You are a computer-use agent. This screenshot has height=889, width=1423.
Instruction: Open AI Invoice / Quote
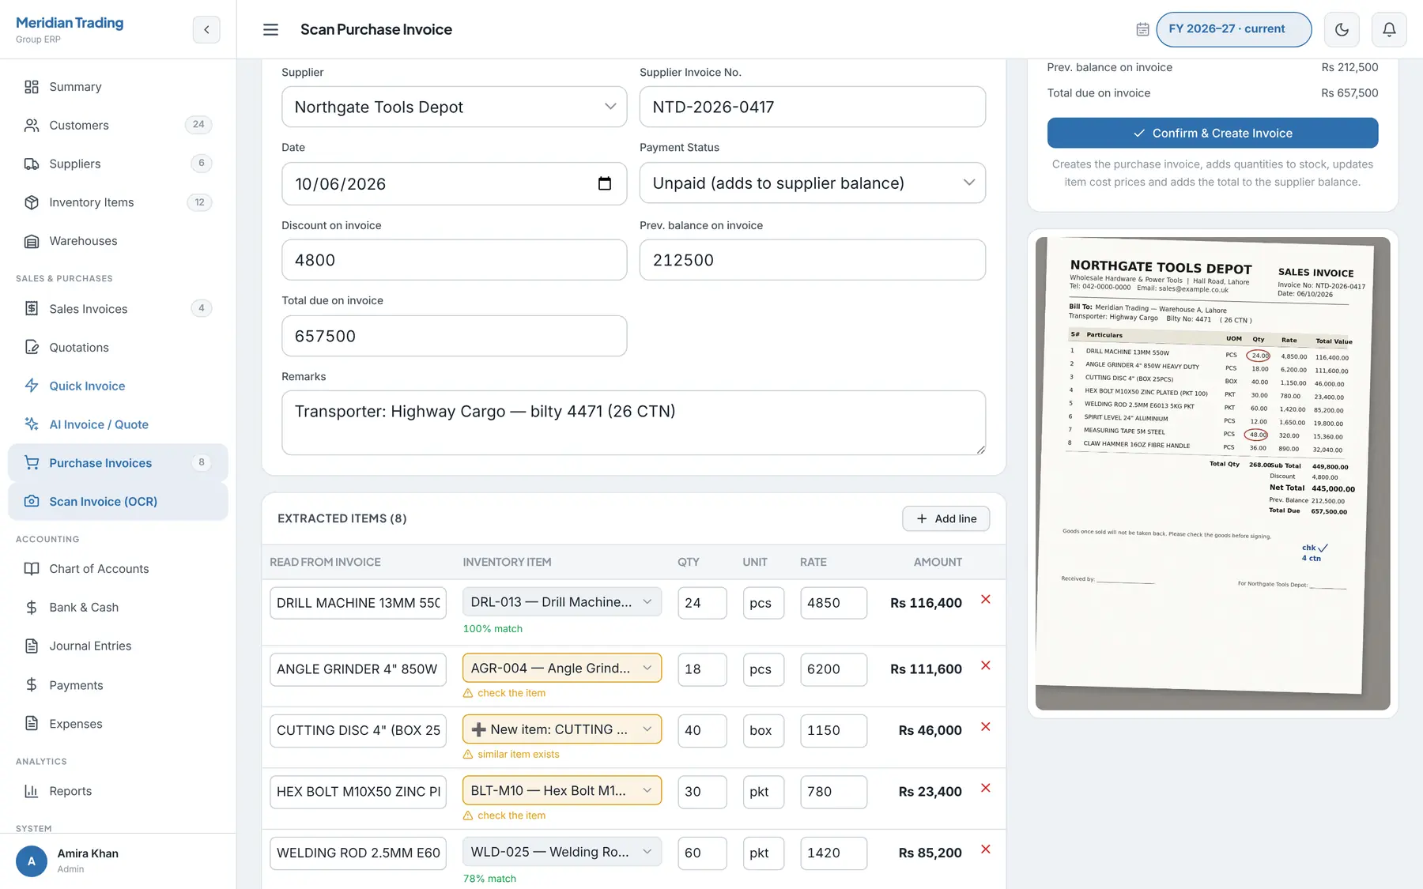[118, 424]
